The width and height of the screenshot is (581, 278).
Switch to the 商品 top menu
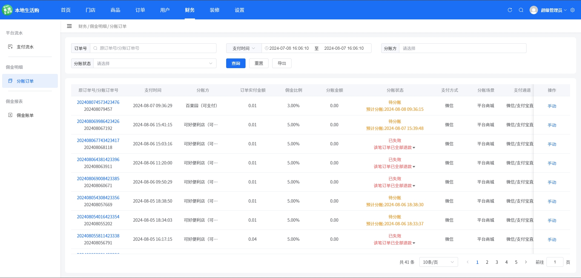pyautogui.click(x=115, y=10)
